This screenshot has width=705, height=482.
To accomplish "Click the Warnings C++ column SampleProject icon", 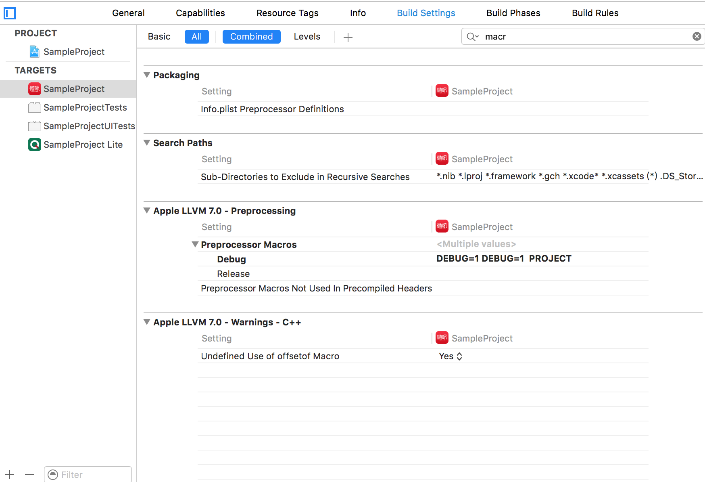I will 442,338.
